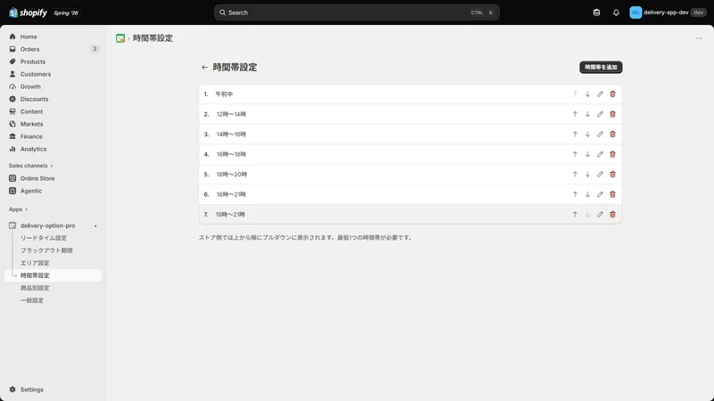
Task: Delete the 14時〜16時 time slot
Action: [x=612, y=135]
